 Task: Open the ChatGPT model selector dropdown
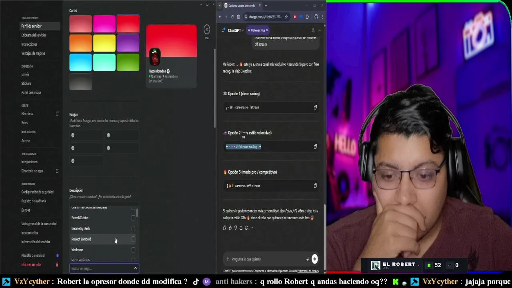coord(236,30)
